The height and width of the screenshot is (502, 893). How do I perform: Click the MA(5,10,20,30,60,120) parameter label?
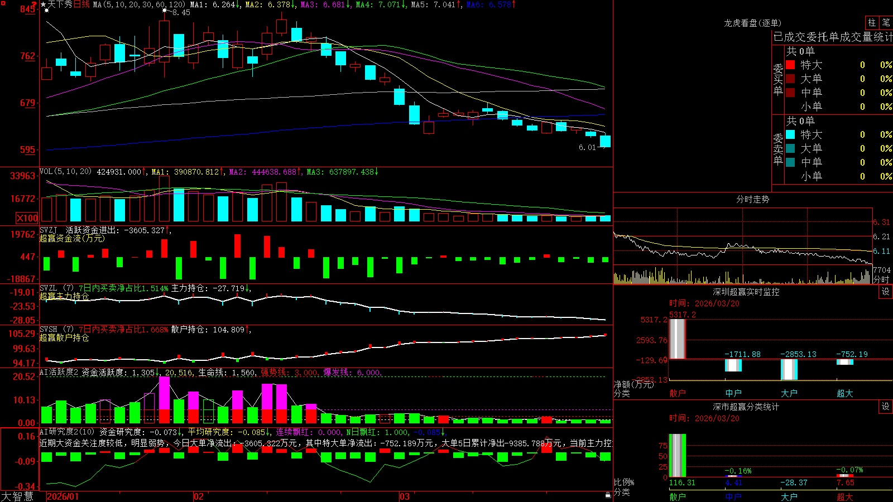[139, 4]
